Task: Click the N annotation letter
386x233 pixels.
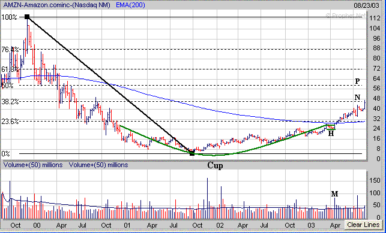Action: 357,98
